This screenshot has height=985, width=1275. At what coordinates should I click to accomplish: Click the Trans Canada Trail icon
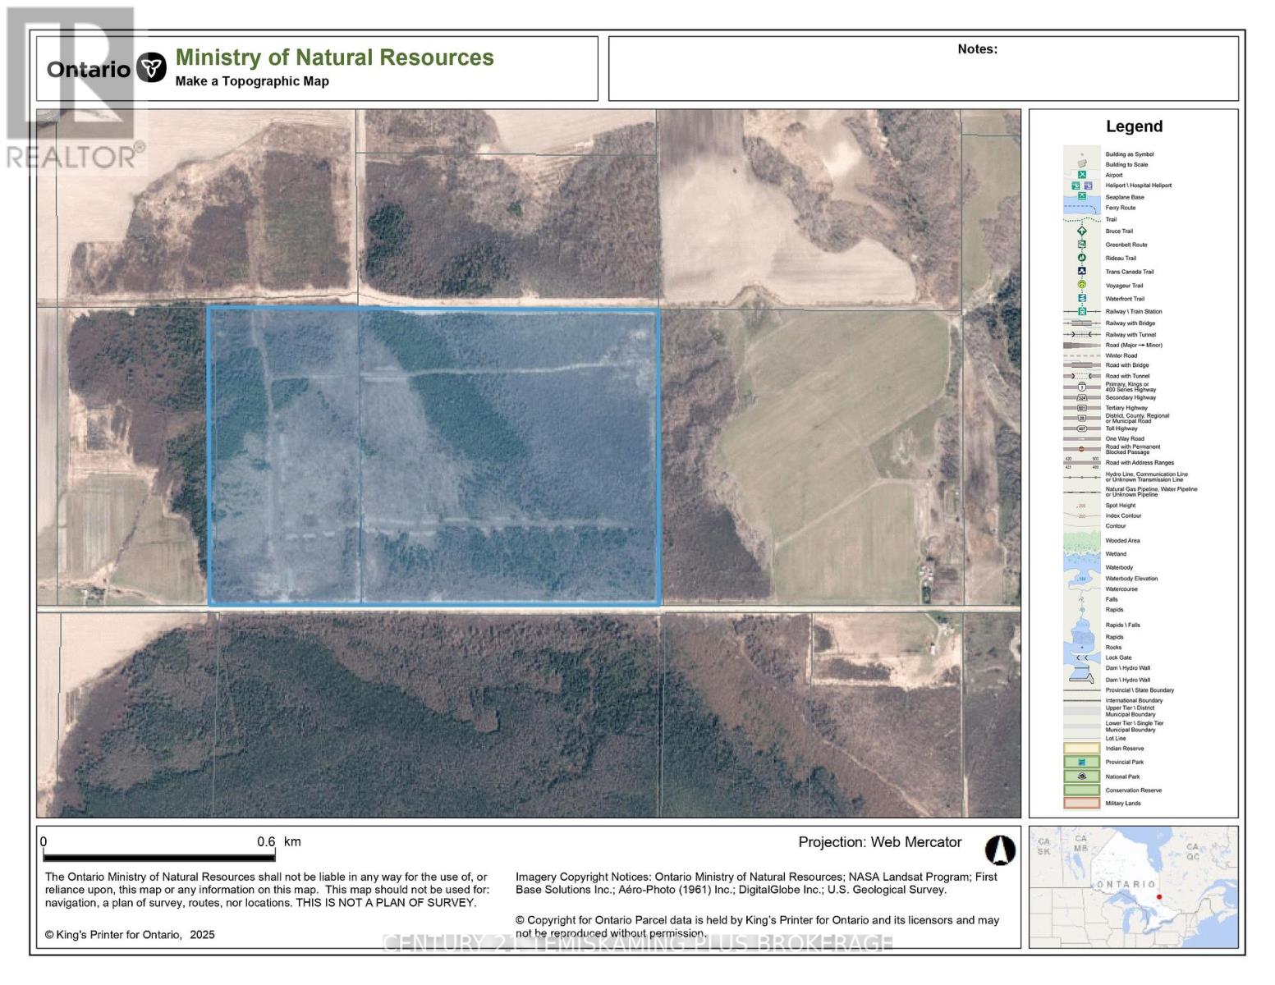point(1082,271)
